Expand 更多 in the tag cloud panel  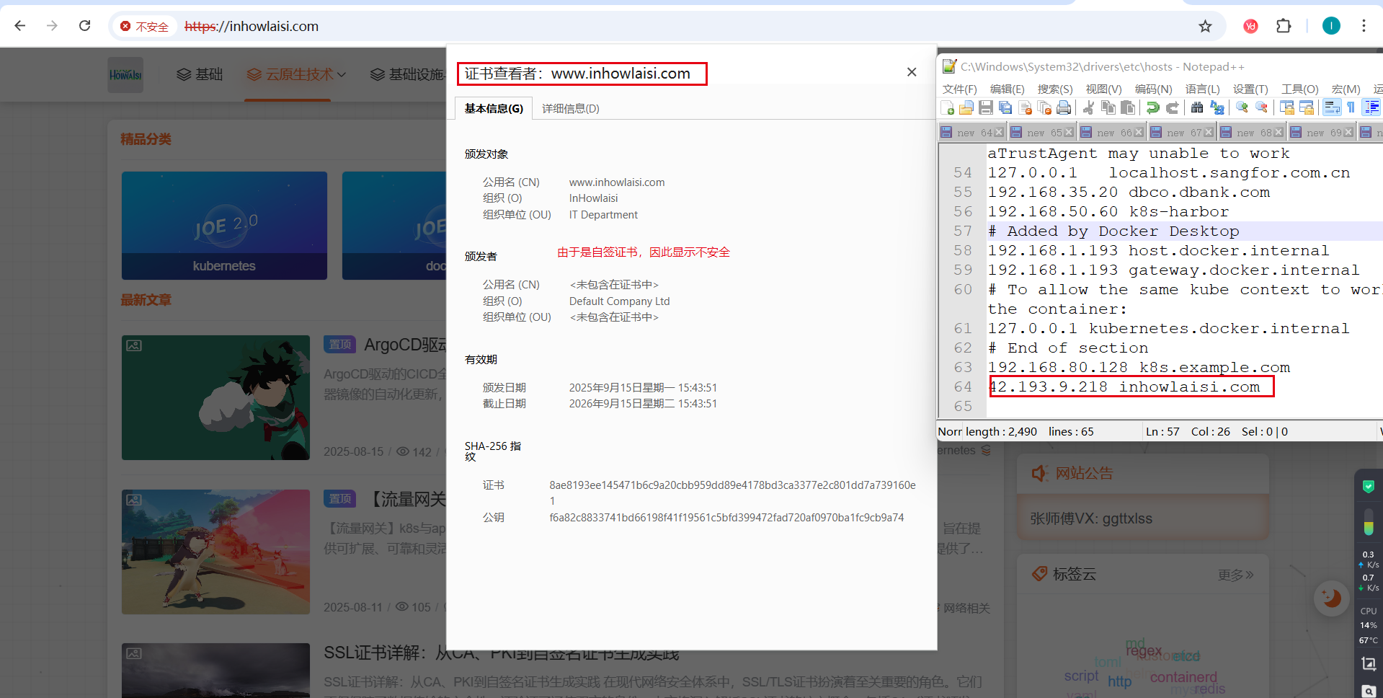tap(1235, 575)
